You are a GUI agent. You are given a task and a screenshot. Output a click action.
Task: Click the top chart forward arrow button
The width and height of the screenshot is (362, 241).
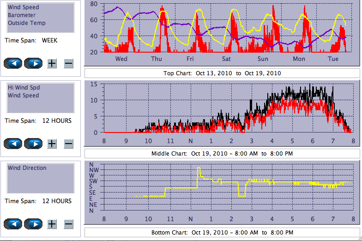point(33,63)
